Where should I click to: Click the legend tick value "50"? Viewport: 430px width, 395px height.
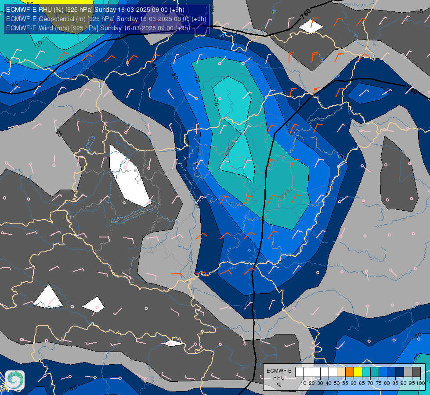(337, 383)
